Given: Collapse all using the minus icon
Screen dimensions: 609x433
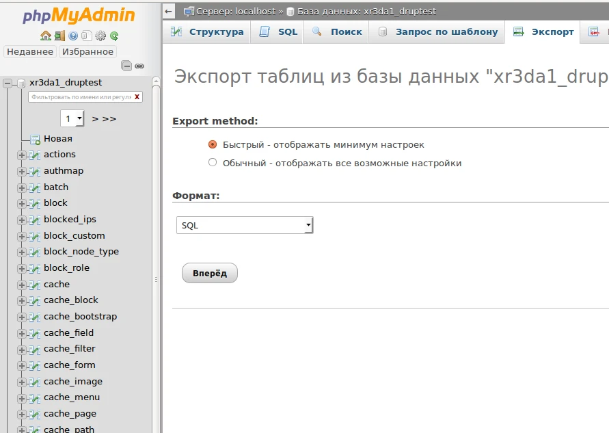Looking at the screenshot, I should pyautogui.click(x=126, y=66).
